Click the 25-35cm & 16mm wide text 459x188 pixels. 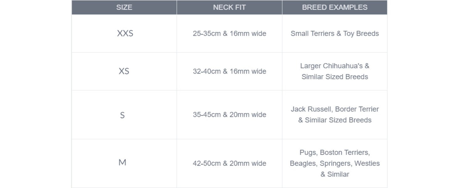[x=229, y=34]
